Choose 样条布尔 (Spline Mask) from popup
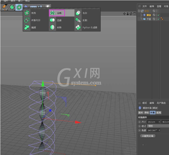 (x=36, y=20)
